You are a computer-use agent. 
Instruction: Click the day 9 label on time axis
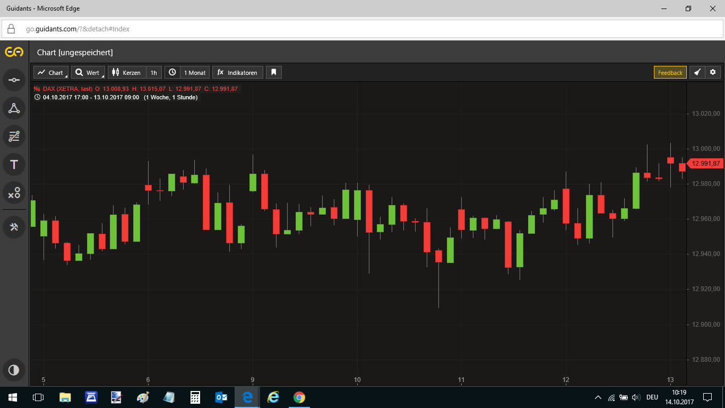[253, 380]
